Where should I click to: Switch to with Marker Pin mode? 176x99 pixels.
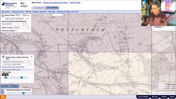(x=39, y=8)
